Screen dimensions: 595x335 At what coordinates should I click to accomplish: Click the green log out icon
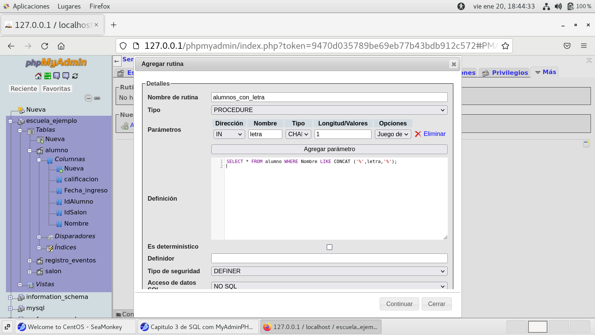pyautogui.click(x=48, y=76)
